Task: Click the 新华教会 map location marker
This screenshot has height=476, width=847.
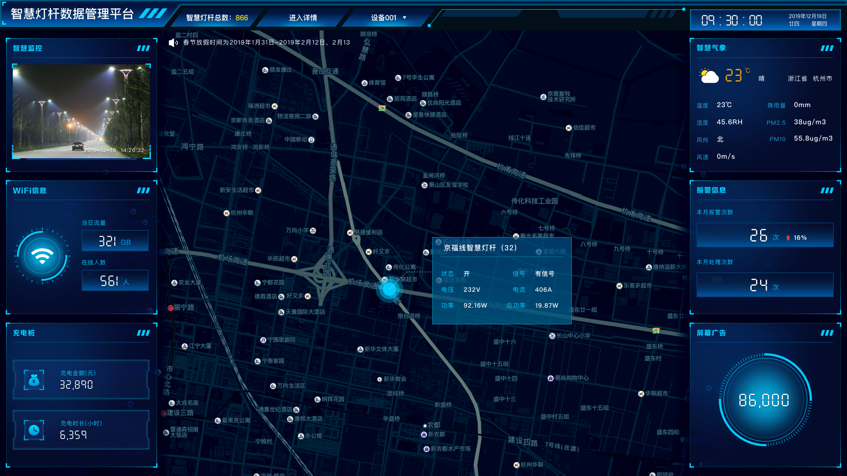Action: point(379,379)
